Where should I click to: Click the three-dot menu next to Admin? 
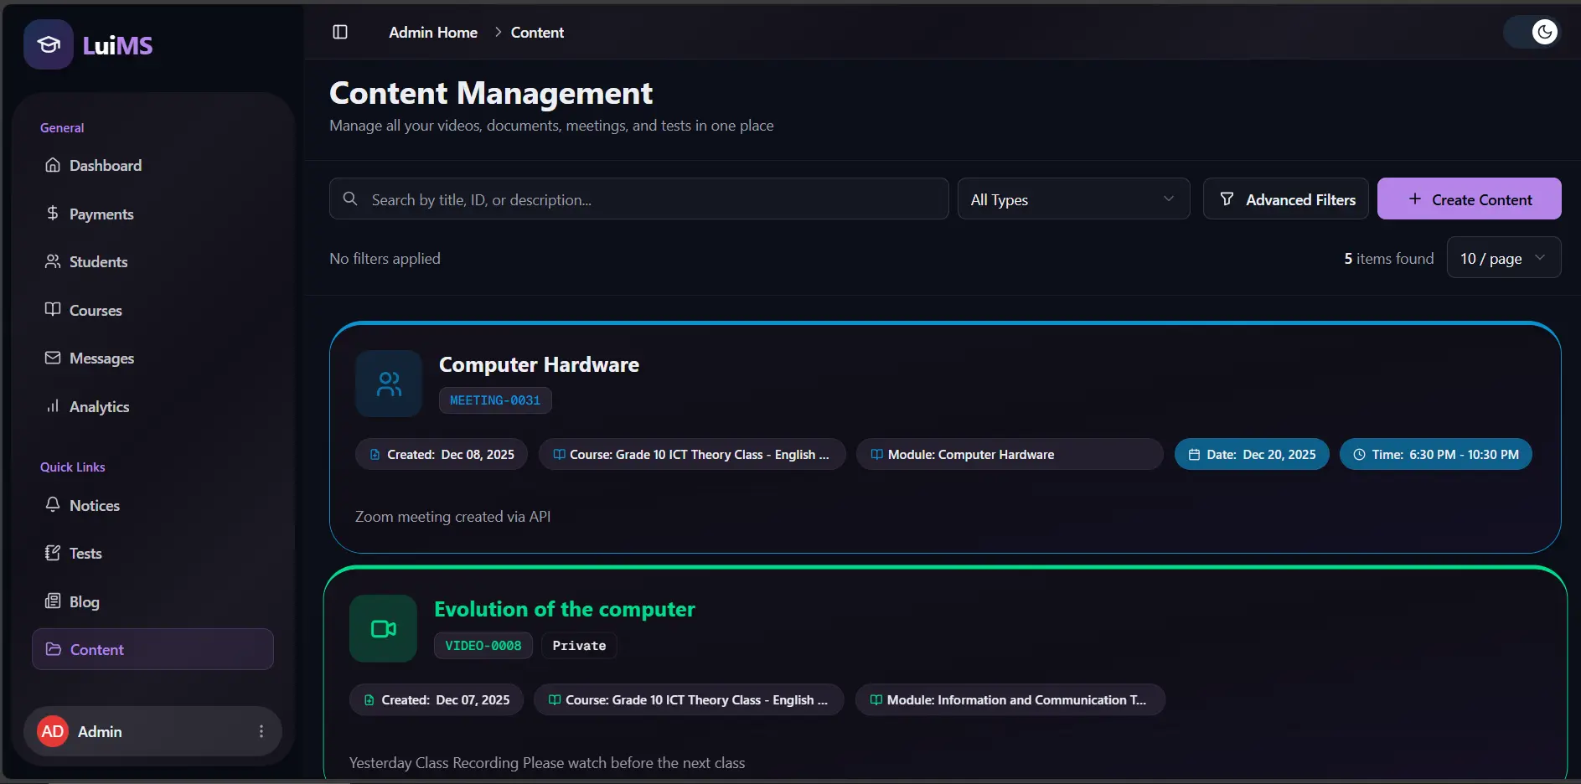(x=261, y=731)
